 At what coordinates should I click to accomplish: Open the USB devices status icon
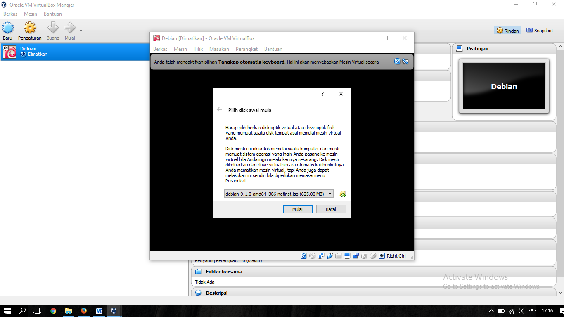[x=330, y=256]
